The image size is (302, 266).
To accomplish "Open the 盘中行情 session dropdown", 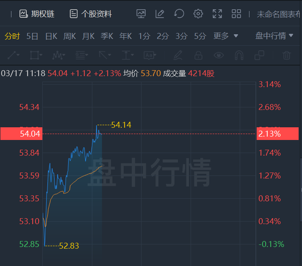I will coord(274,36).
